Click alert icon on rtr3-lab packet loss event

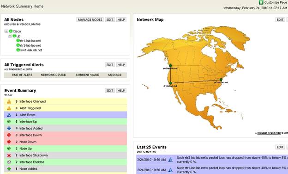coord(170,160)
